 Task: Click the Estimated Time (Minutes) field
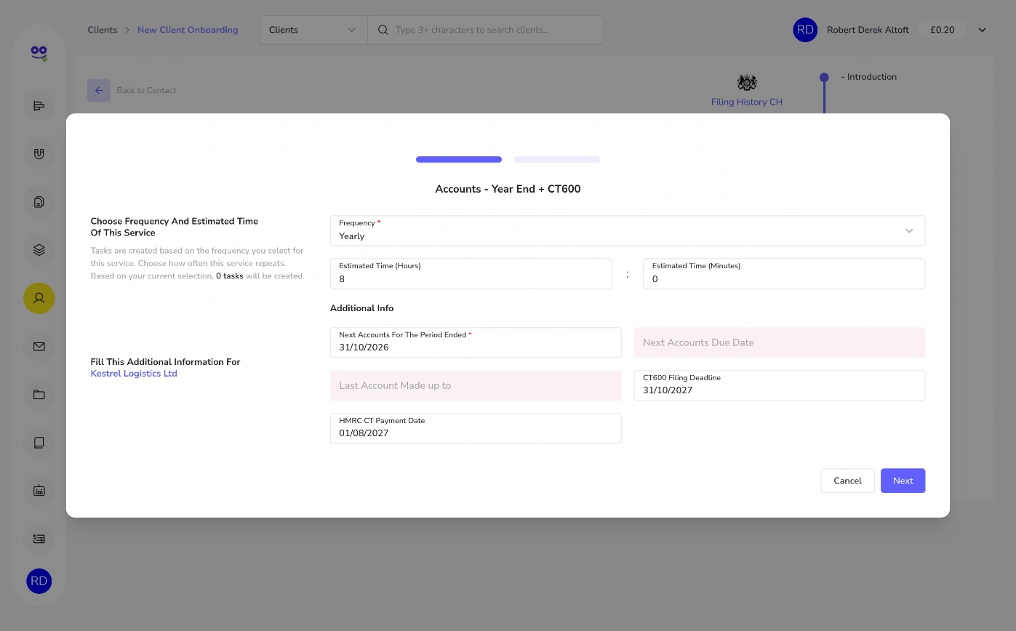784,273
